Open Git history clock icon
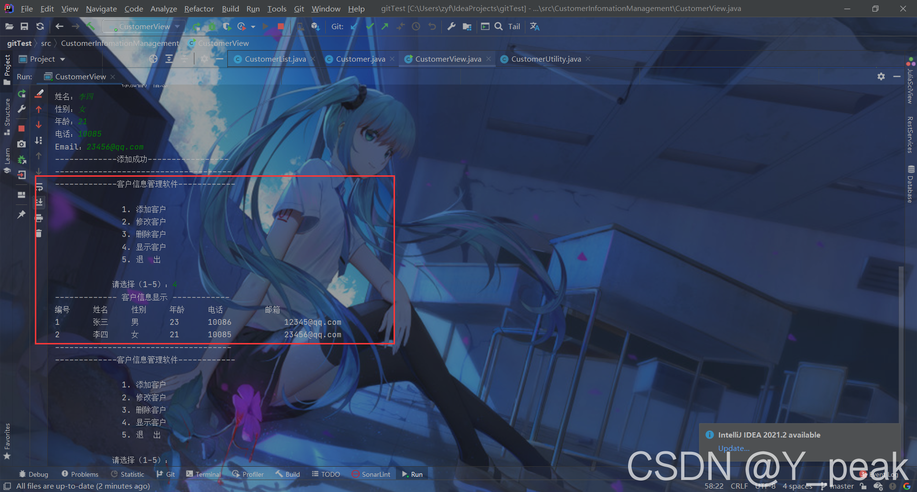Viewport: 917px width, 492px height. coord(416,26)
